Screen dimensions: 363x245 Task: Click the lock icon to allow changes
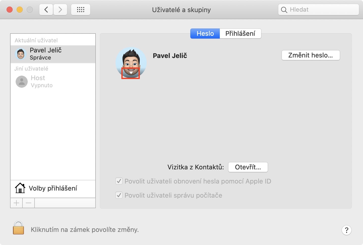tap(18, 228)
